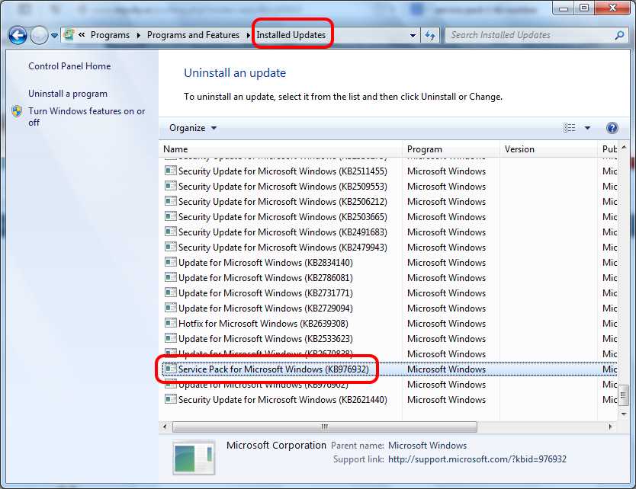
Task: Go back with the Back arrow button
Action: [x=18, y=36]
